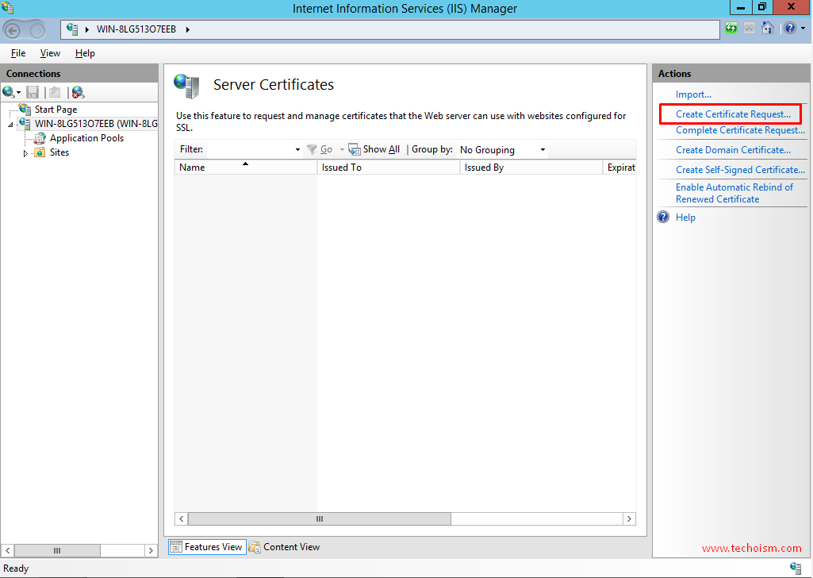This screenshot has height=578, width=813.
Task: Open the dropdown arrow beside toolbar Help icon
Action: 803,29
